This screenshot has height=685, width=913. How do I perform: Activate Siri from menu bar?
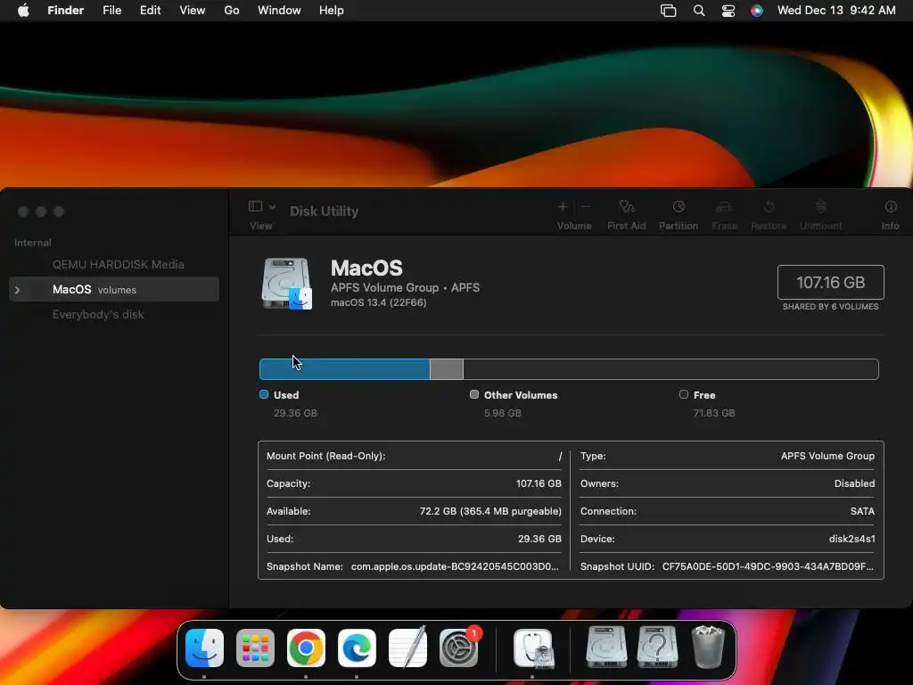pos(756,11)
